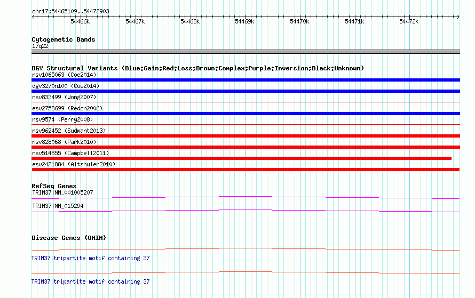This screenshot has height=298, width=475.
Task: Open variant nsv514855 (Campbell2011) label
Action: point(70,153)
